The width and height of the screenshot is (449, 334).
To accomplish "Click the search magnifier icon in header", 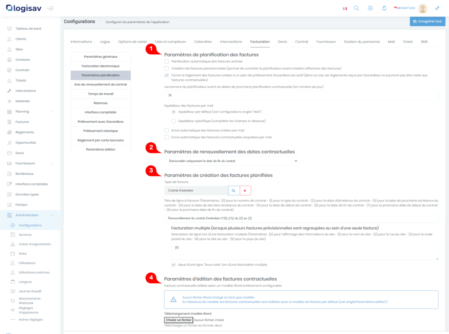I will coord(356,8).
